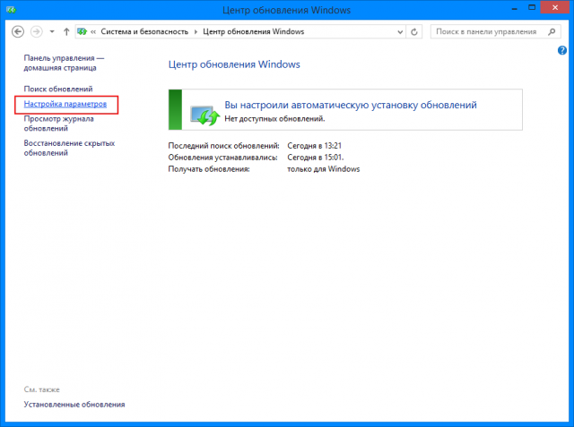Click the Последний поиск обновлений label
Screen dimensions: 574x427
pos(223,146)
